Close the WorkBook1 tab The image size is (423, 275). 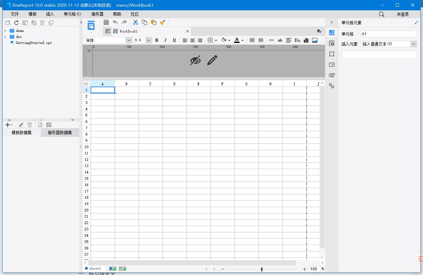point(188,31)
